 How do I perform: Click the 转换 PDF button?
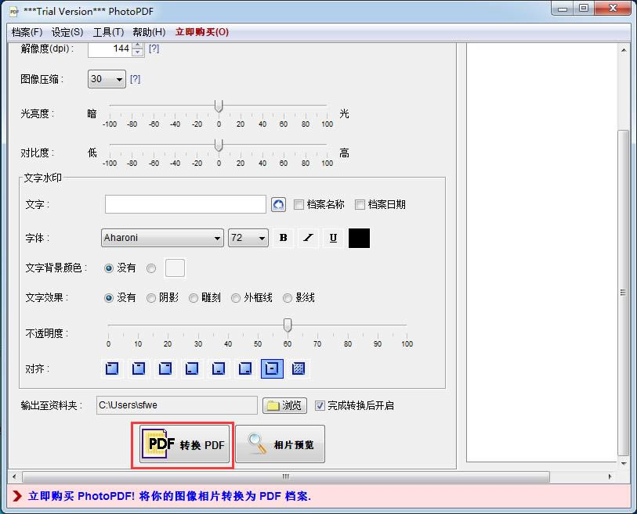(184, 444)
